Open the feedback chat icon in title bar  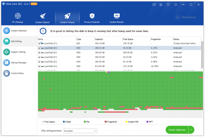coord(154,5)
